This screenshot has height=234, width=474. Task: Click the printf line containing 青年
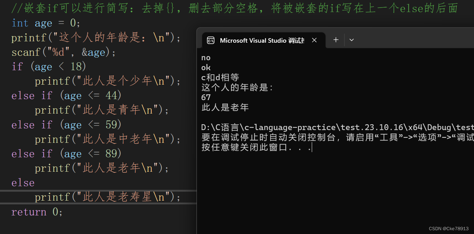click(x=102, y=110)
